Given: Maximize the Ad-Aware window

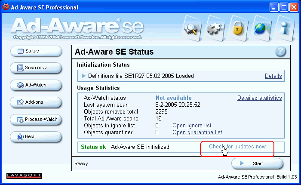Looking at the screenshot, I should point(284,7).
